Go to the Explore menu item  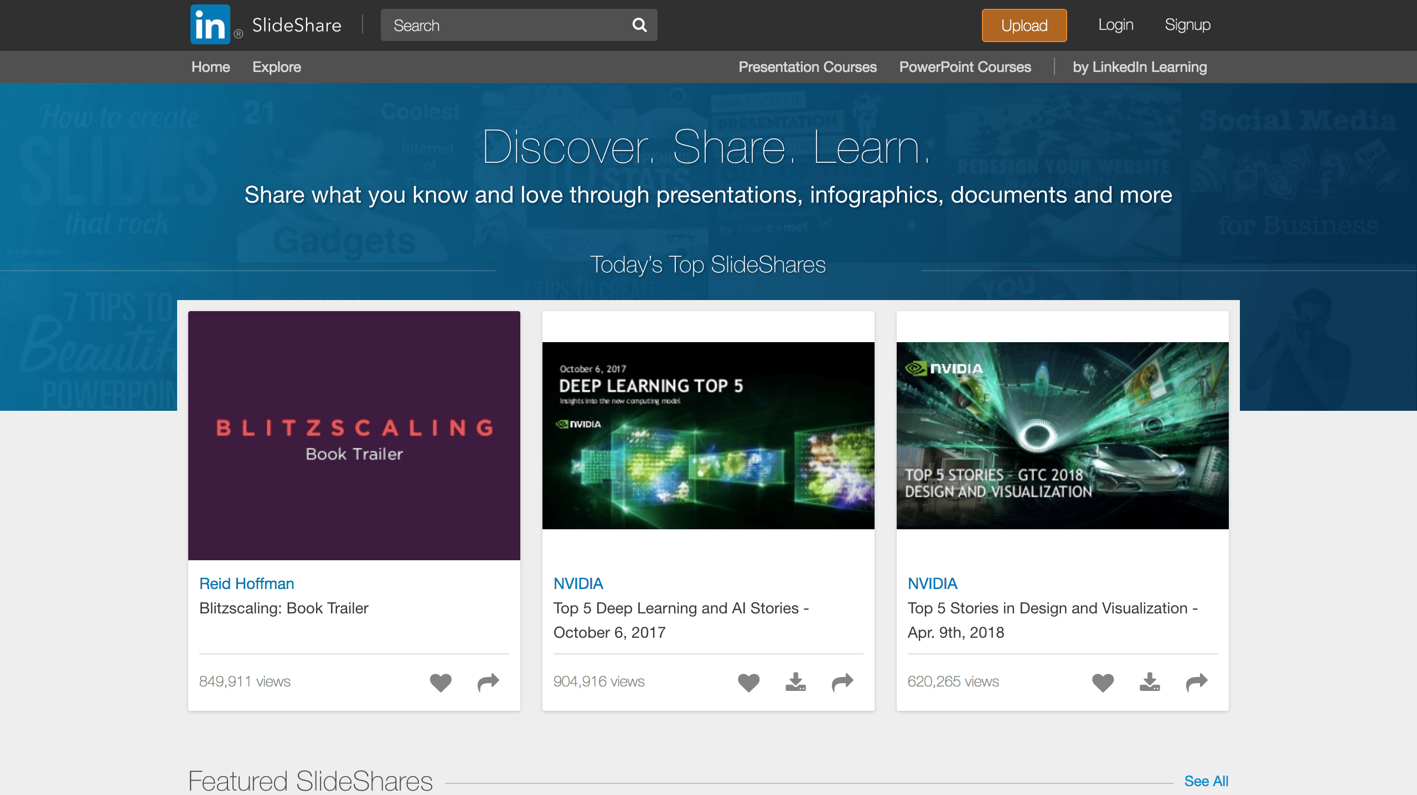276,67
